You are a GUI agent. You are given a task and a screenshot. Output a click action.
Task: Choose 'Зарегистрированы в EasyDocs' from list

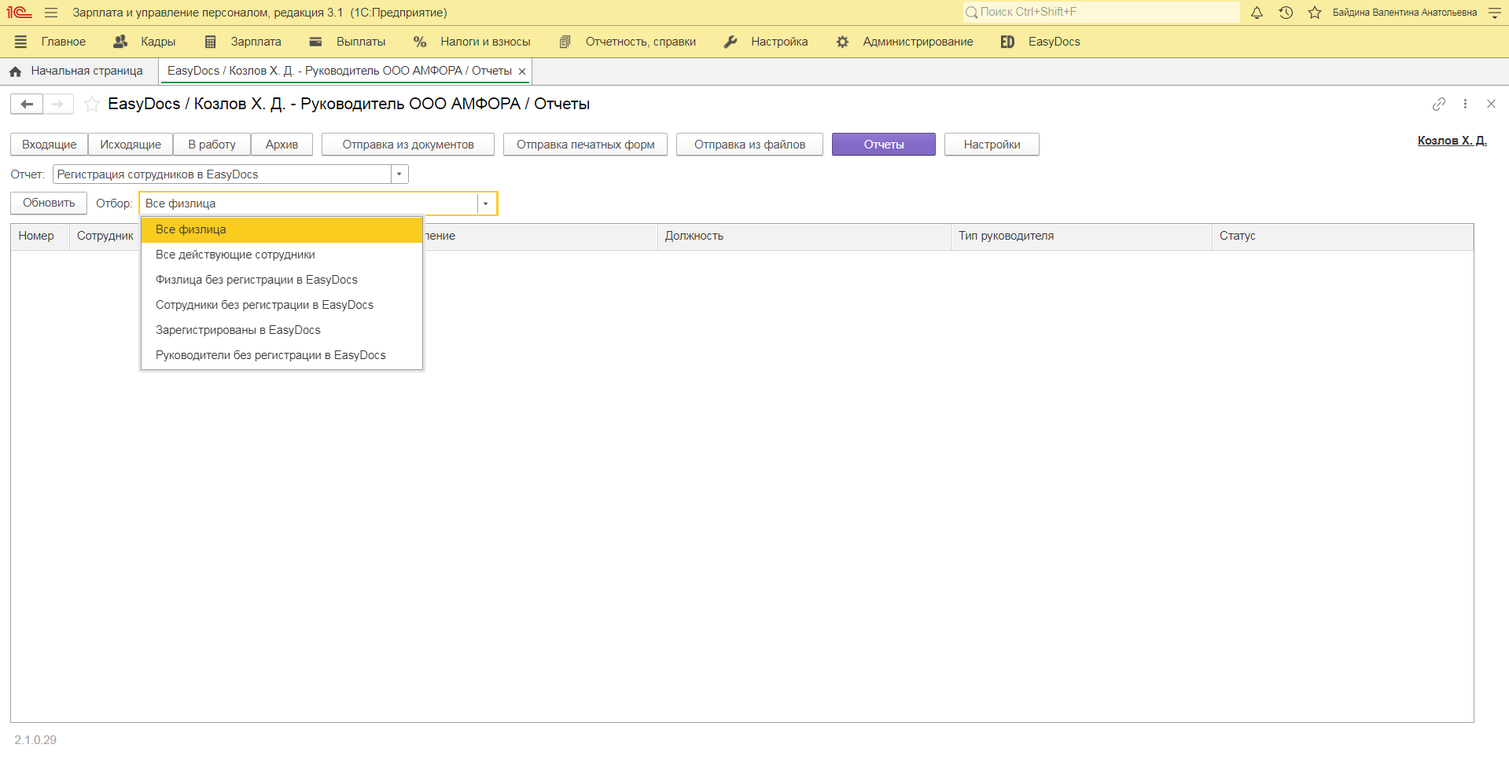[237, 330]
